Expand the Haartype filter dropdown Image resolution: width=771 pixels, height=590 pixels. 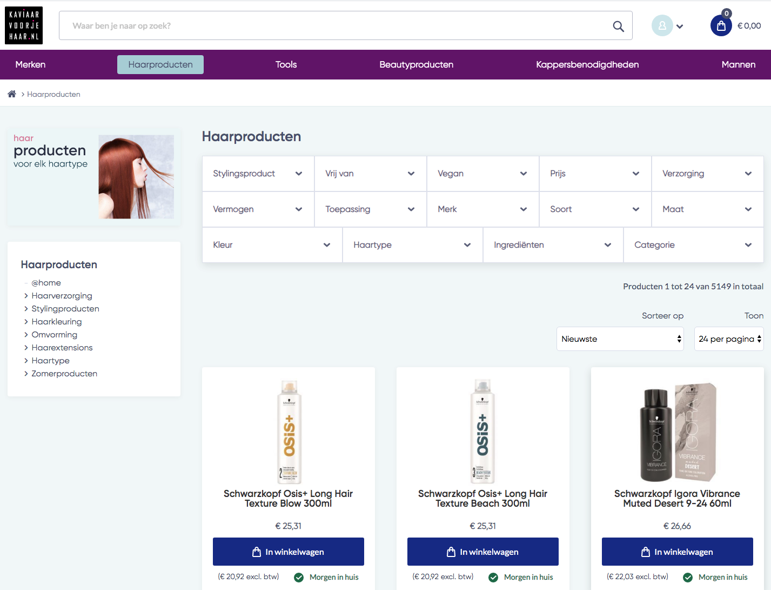click(413, 245)
